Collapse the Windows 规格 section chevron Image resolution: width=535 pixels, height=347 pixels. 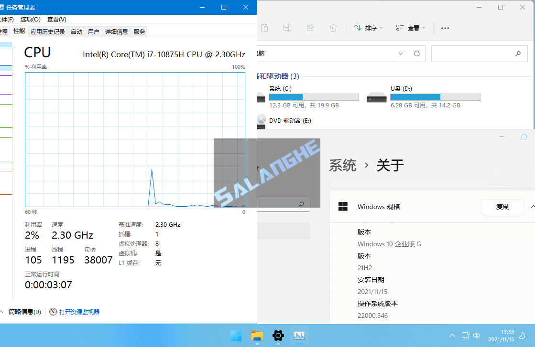tap(532, 207)
